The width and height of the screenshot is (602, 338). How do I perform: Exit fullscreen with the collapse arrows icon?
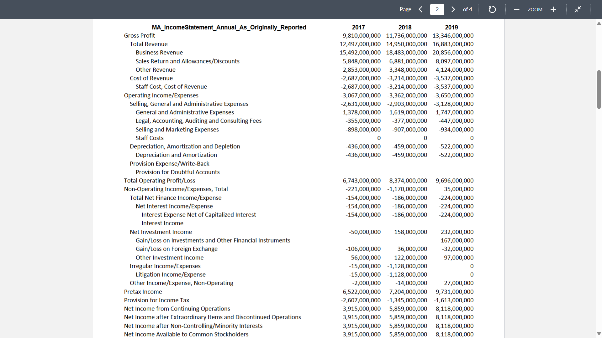tap(578, 9)
